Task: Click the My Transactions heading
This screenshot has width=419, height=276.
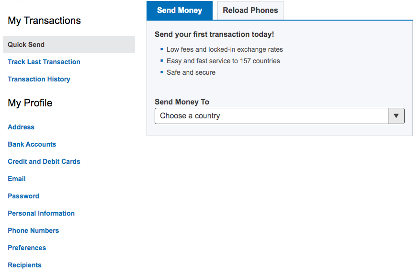Action: [44, 21]
